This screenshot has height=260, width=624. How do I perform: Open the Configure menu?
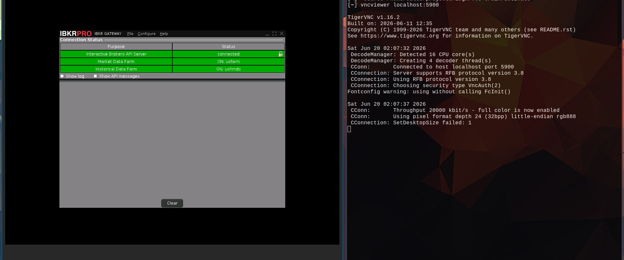[x=147, y=34]
